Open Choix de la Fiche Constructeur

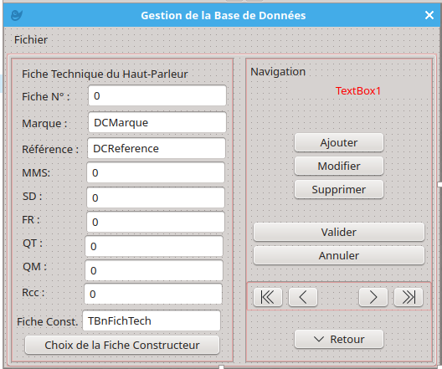[x=122, y=345]
